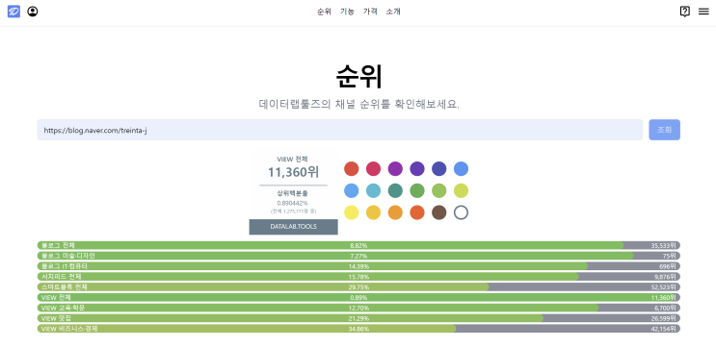Click the 블로그 미술·디자인 bar label

click(x=68, y=256)
